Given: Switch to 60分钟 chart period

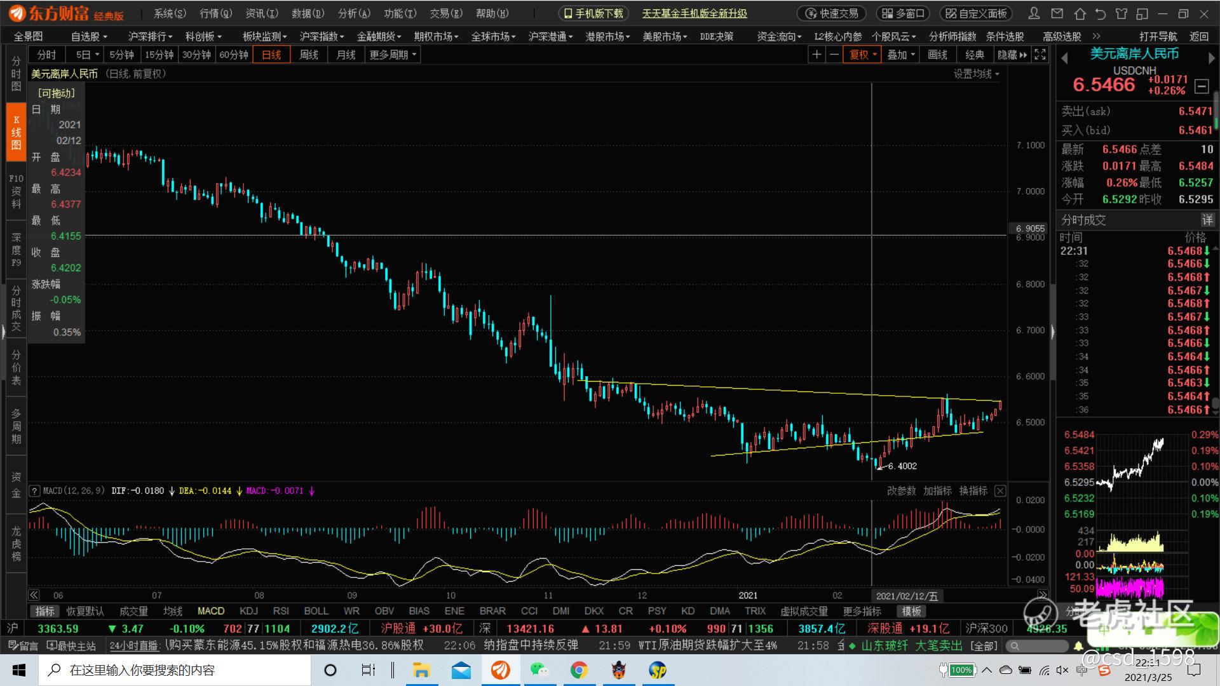Looking at the screenshot, I should click(x=234, y=55).
